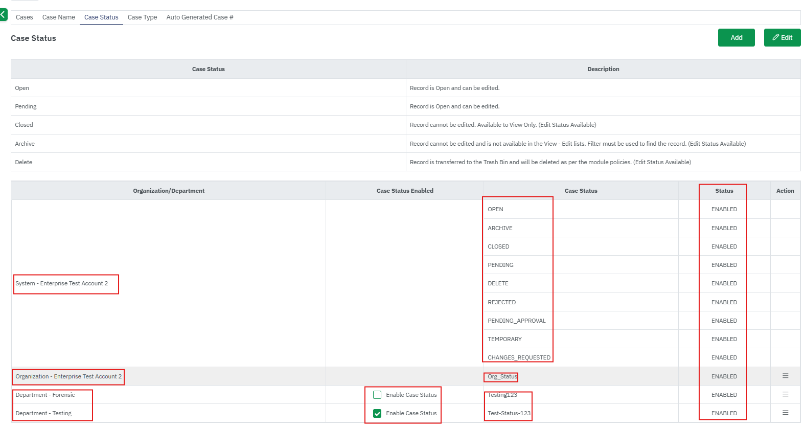The image size is (805, 427).
Task: Click Organization - Enterprise Test Account 2 row
Action: click(x=68, y=376)
